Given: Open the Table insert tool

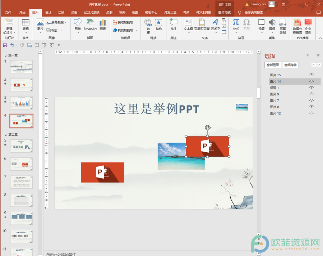Looking at the screenshot, I should click(x=26, y=26).
